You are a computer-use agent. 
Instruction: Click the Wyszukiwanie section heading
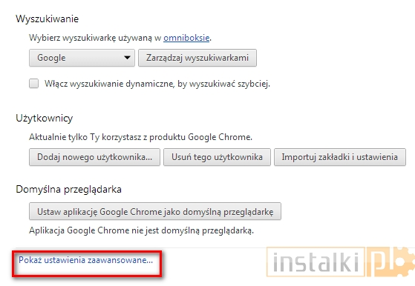47,19
